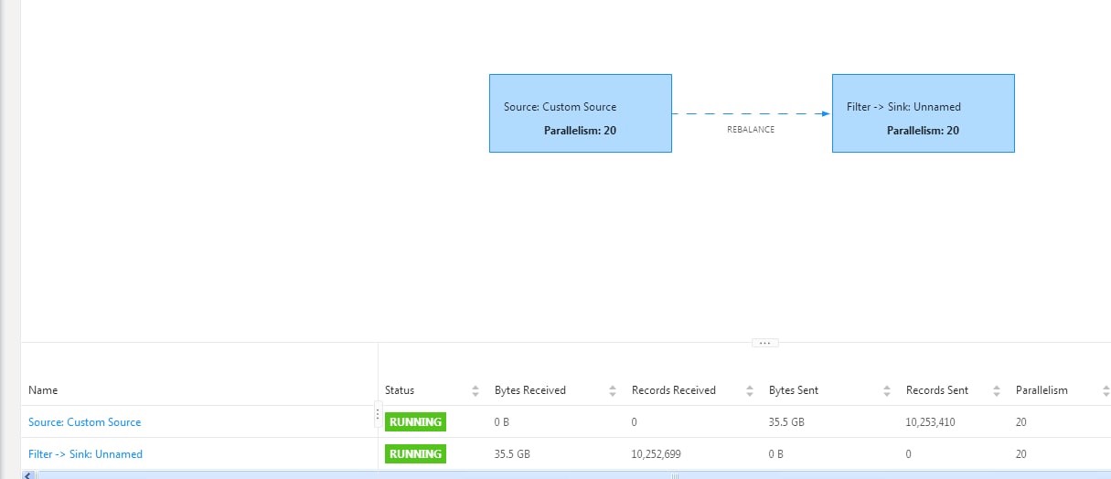
Task: Sort by Records Sent using arrows icon
Action: [x=996, y=390]
